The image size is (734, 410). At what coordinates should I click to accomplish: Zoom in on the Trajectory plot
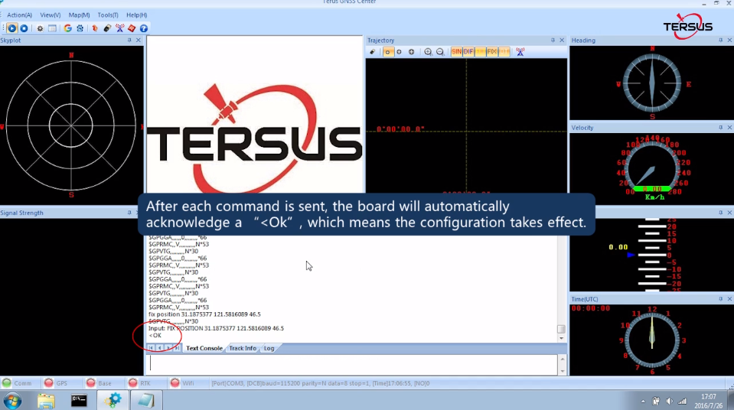click(x=428, y=52)
